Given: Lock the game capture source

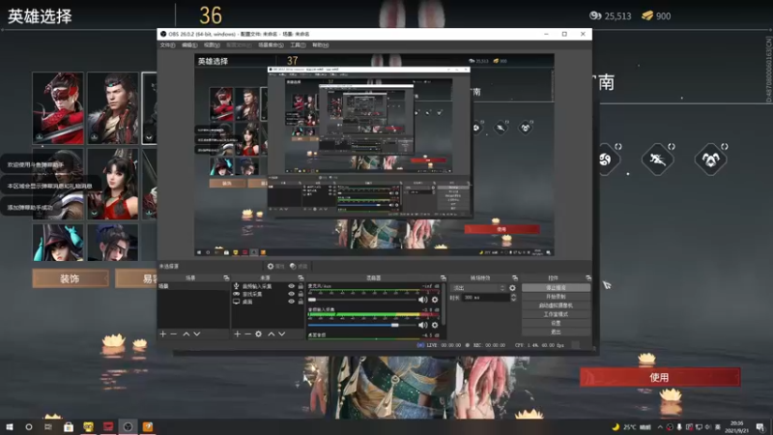Looking at the screenshot, I should [301, 294].
